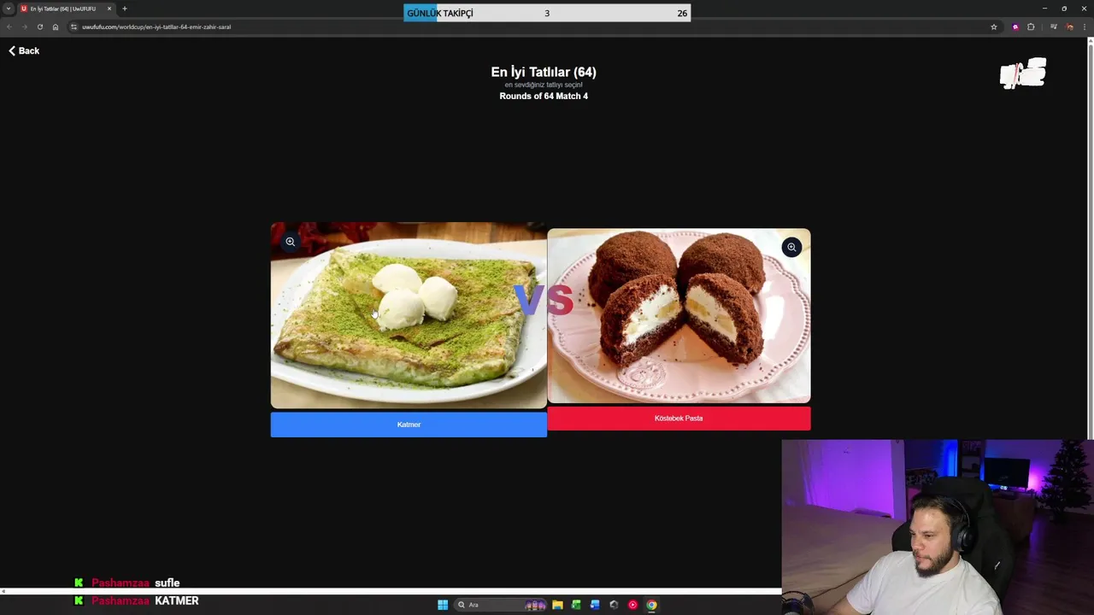Open the Chrome three-dot menu

pos(1085,26)
